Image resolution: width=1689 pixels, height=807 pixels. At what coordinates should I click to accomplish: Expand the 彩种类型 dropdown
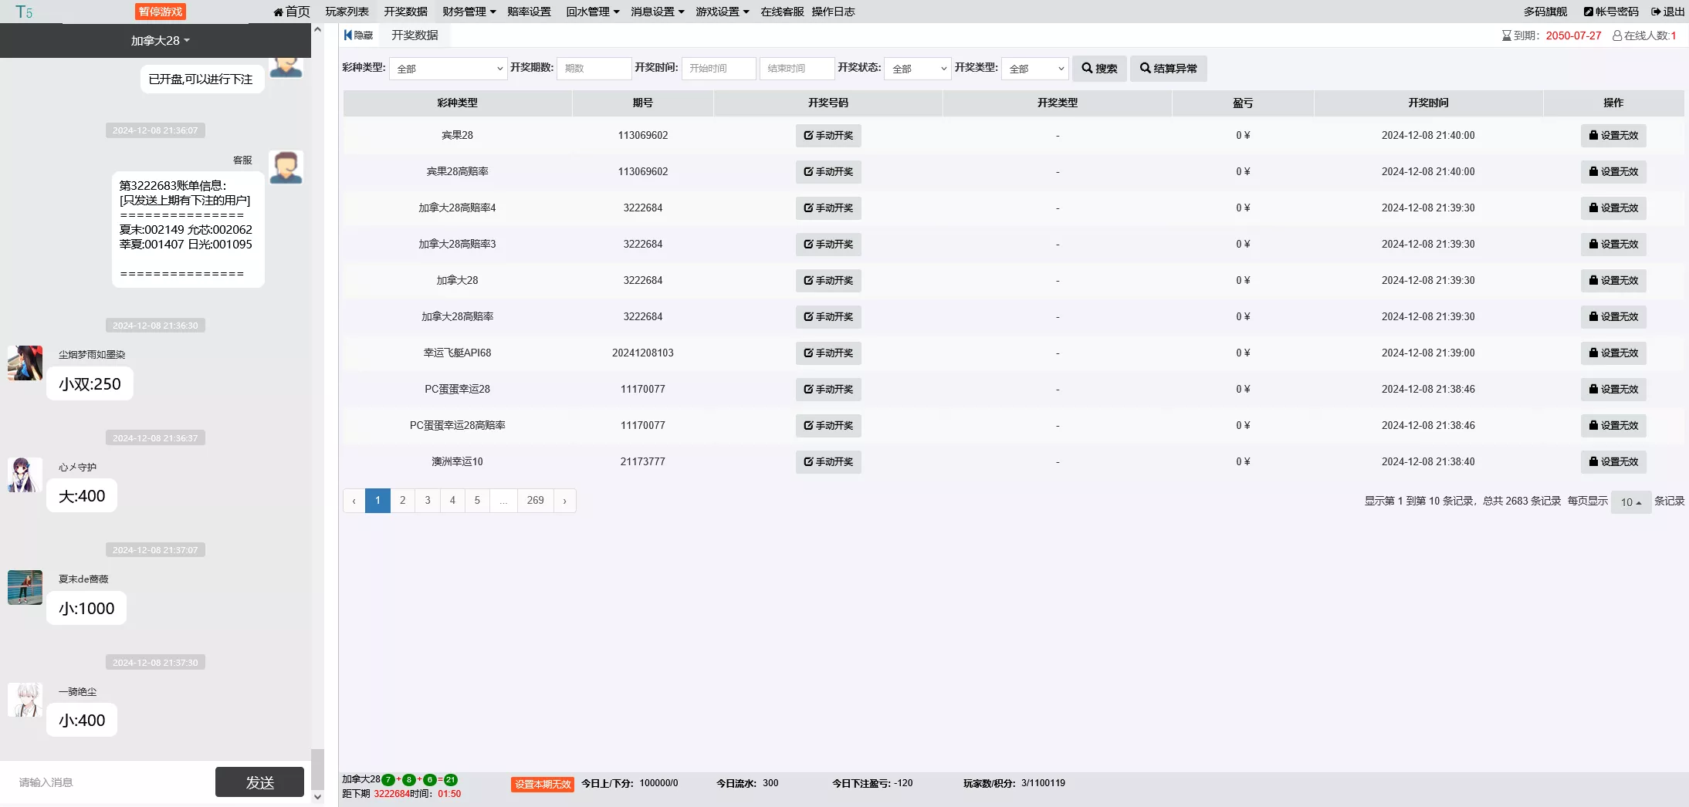click(448, 69)
